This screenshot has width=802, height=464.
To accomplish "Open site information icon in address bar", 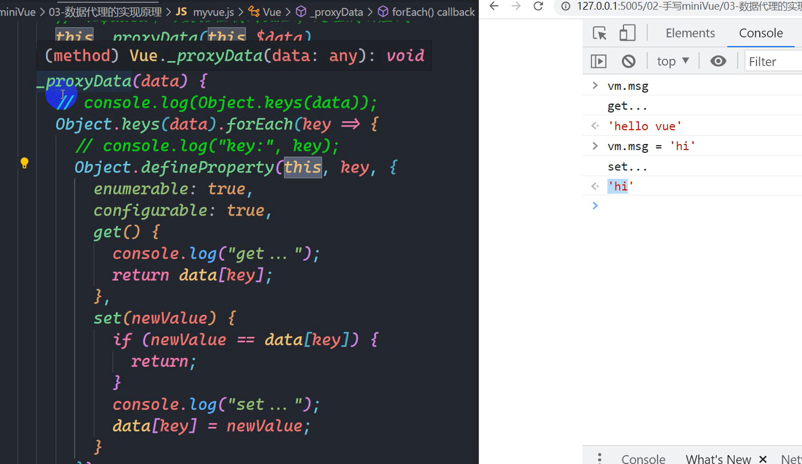I will coord(566,6).
